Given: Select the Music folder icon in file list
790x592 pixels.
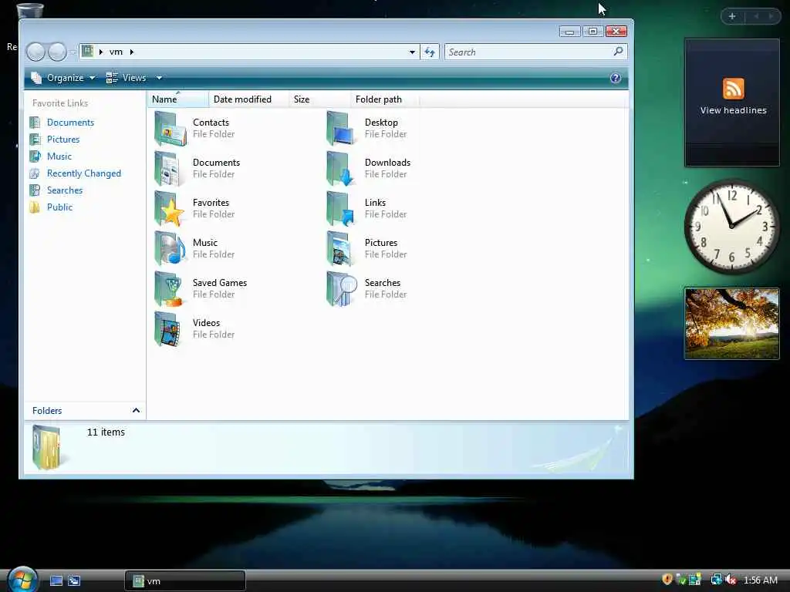Looking at the screenshot, I should pyautogui.click(x=170, y=249).
